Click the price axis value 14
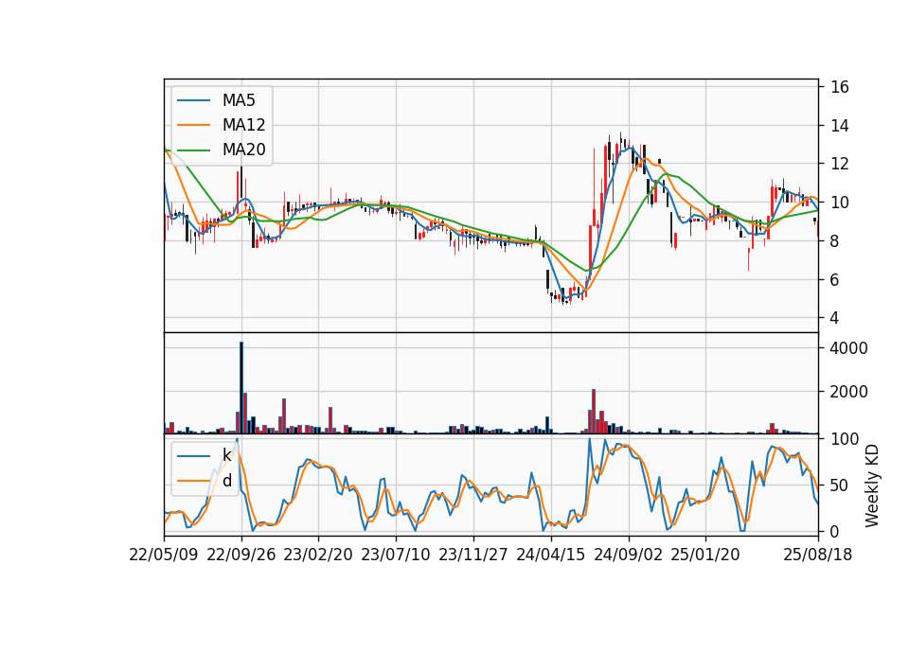 tap(840, 126)
